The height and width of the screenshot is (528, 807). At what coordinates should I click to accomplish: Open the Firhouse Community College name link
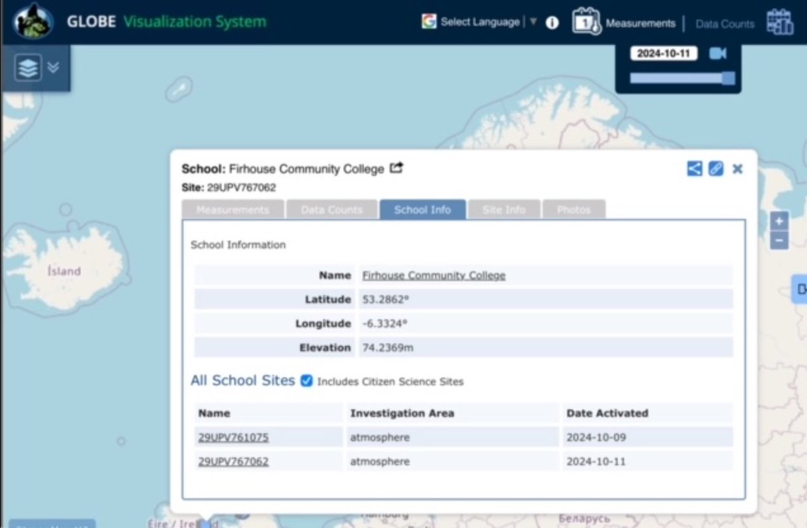[x=434, y=275]
